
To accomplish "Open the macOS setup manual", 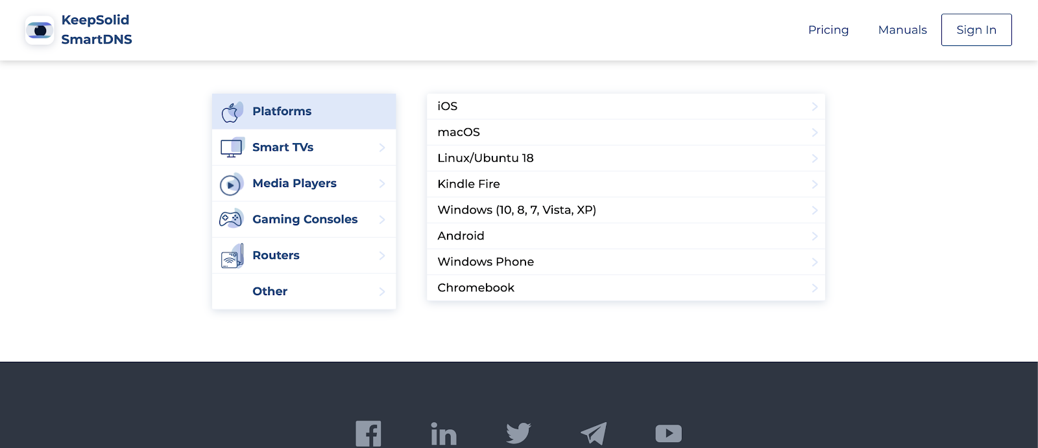I will (x=626, y=132).
